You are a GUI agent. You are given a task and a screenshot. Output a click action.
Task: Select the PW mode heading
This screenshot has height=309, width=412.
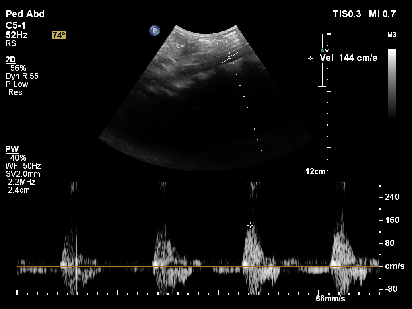tap(12, 149)
